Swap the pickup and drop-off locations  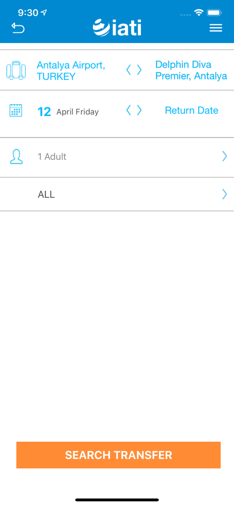134,70
